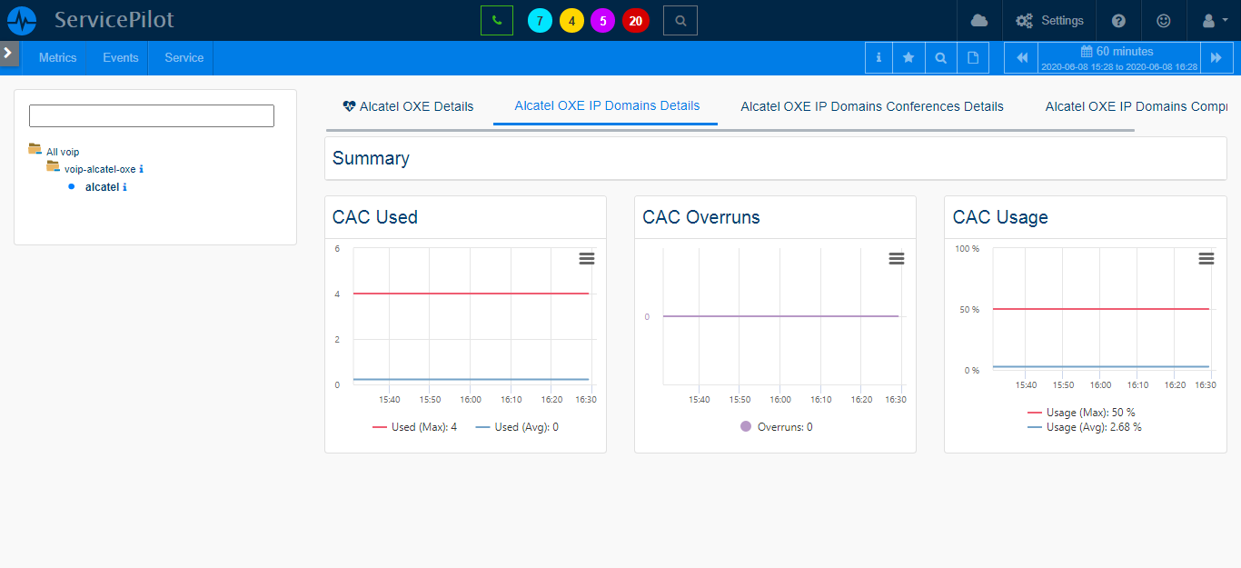
Task: Click the document page icon in toolbar
Action: click(x=972, y=58)
